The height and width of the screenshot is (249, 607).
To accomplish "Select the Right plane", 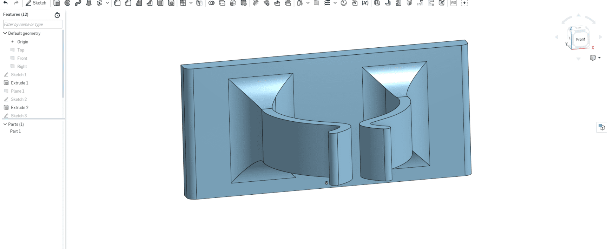I will tap(22, 66).
